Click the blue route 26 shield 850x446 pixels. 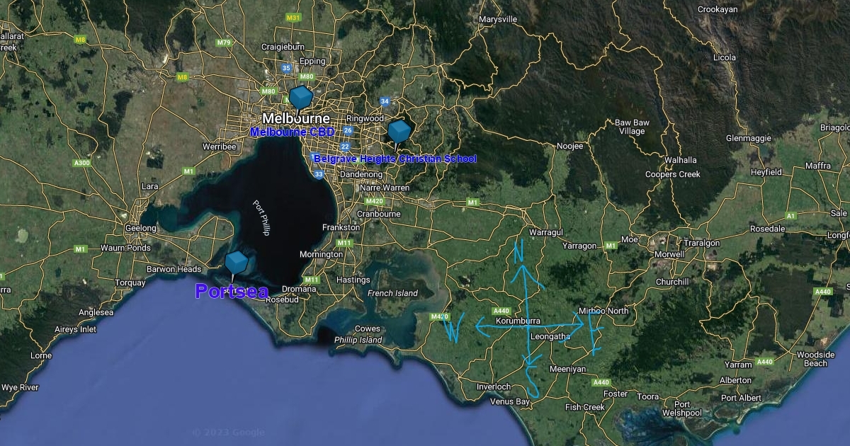click(348, 130)
